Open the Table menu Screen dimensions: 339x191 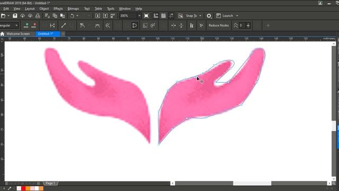(99, 9)
